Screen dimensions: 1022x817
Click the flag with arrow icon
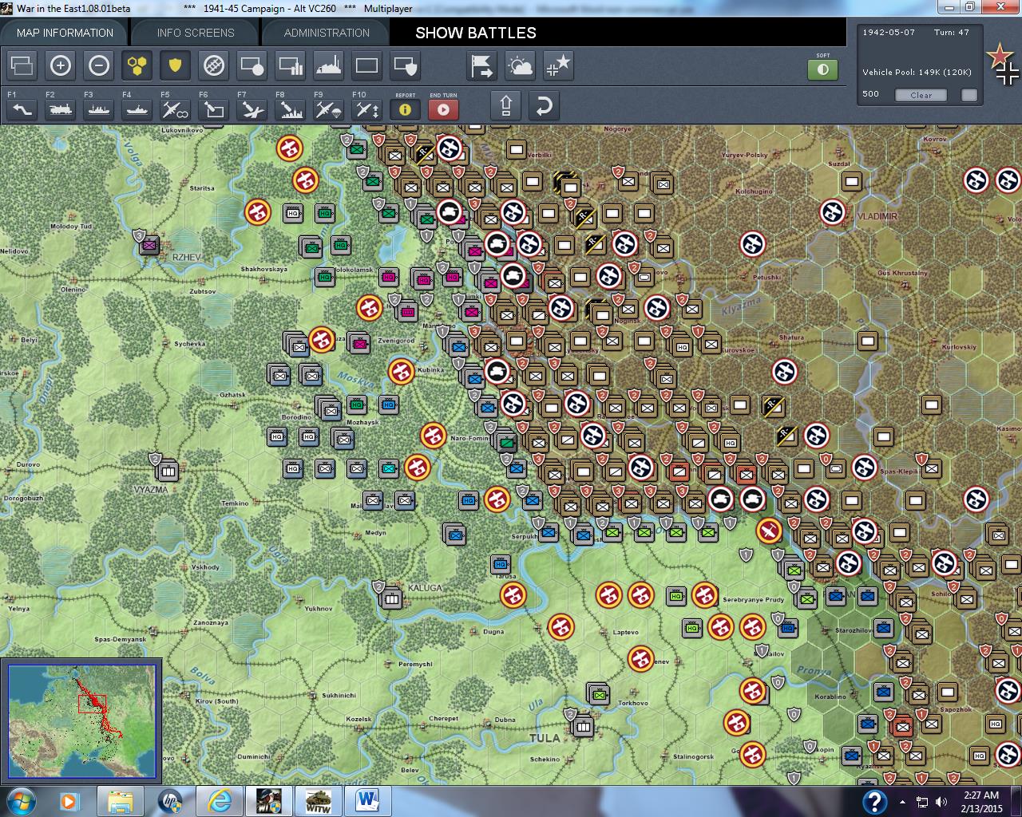(481, 65)
